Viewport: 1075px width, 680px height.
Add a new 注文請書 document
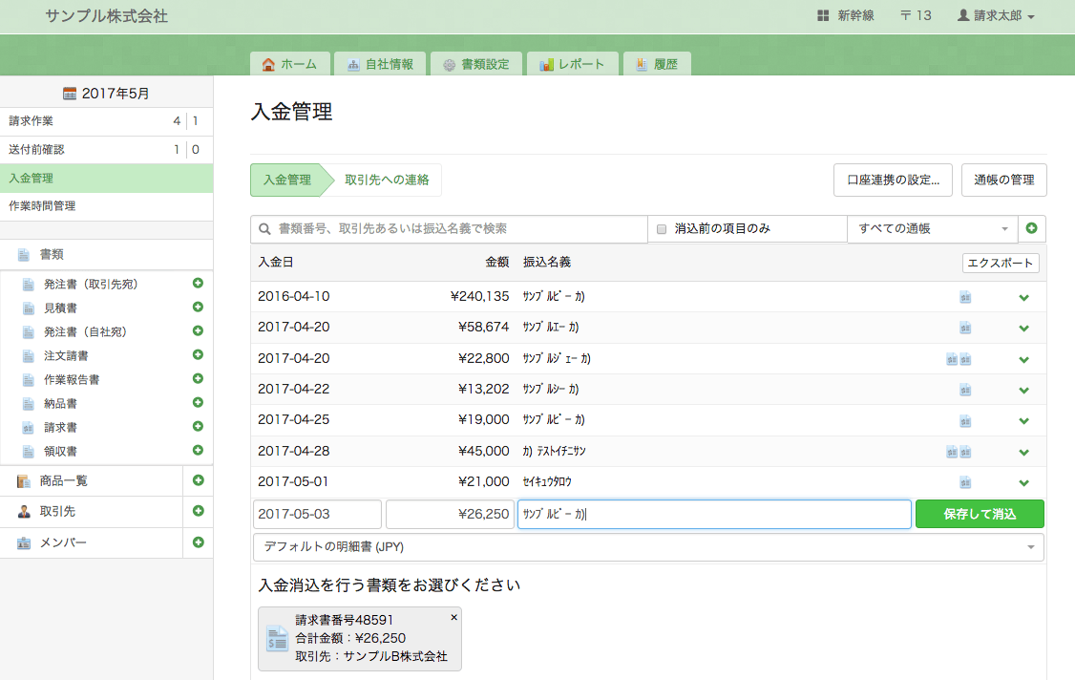[x=198, y=354]
